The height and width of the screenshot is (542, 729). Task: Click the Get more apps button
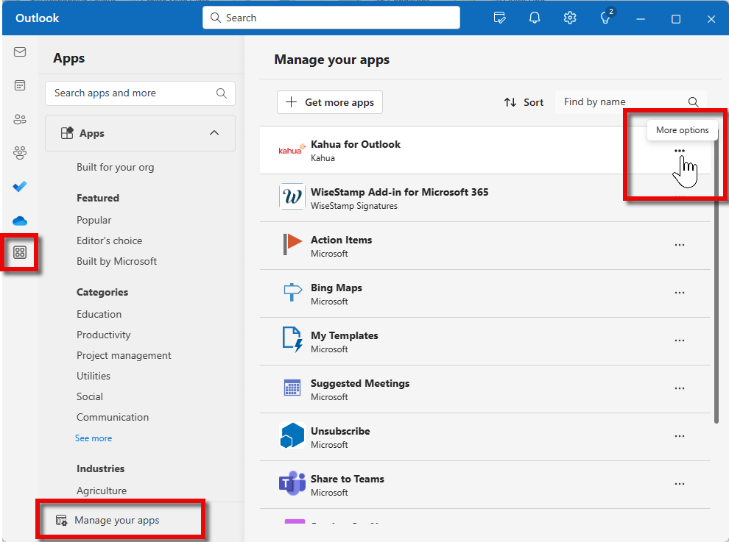[x=330, y=102]
